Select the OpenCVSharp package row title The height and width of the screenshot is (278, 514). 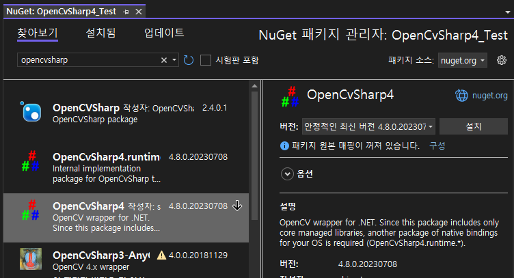click(x=86, y=108)
